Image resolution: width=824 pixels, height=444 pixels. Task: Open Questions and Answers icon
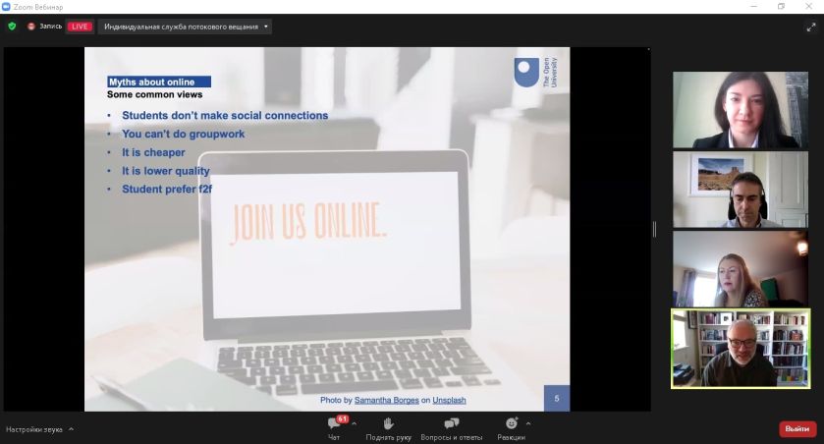[452, 423]
